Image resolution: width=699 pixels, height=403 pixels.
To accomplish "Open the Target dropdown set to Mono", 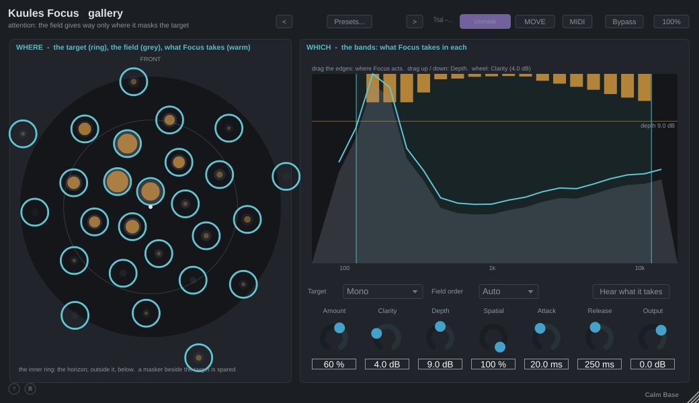I will tap(383, 292).
